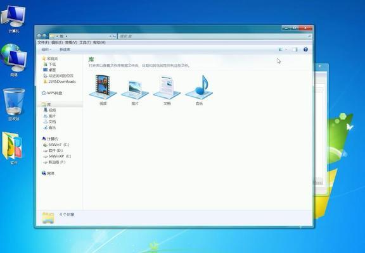Select 最近访问的位置 in the navigation pane
Screen dimensions: 365x253
(x=58, y=76)
